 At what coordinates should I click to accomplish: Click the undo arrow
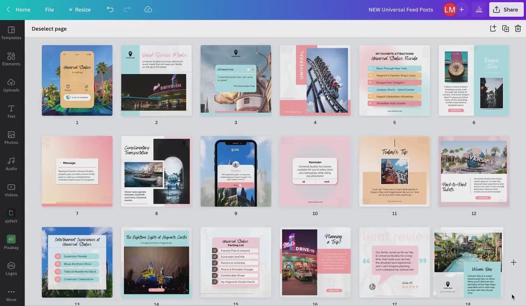click(x=110, y=9)
